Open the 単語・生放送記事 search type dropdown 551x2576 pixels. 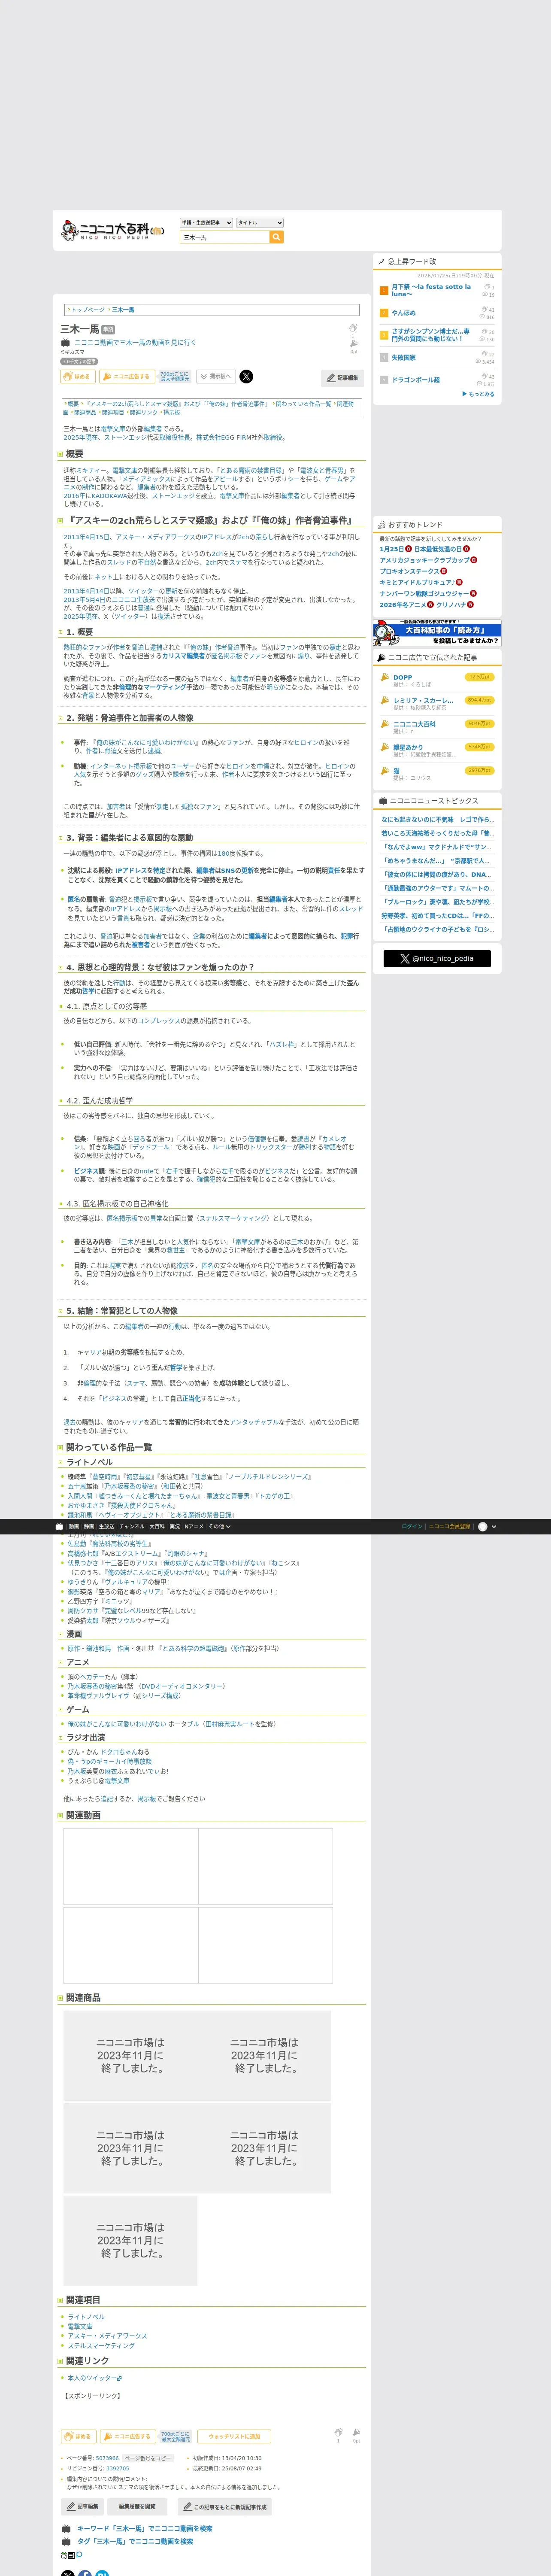206,223
